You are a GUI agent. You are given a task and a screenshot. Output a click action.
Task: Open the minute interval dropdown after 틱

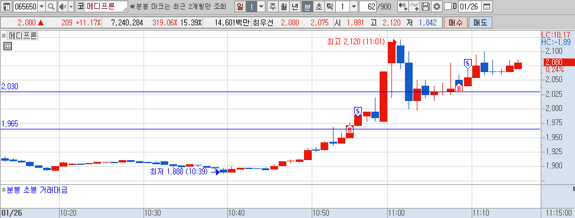click(x=354, y=6)
